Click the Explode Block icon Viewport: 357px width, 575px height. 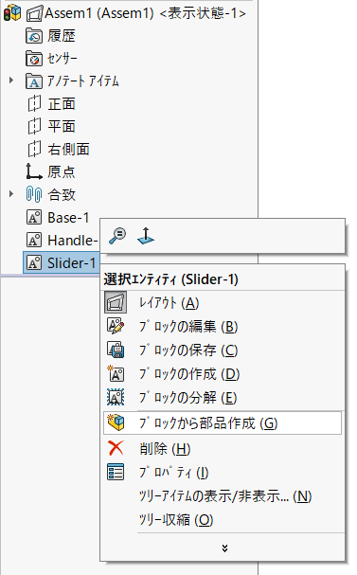click(x=116, y=397)
